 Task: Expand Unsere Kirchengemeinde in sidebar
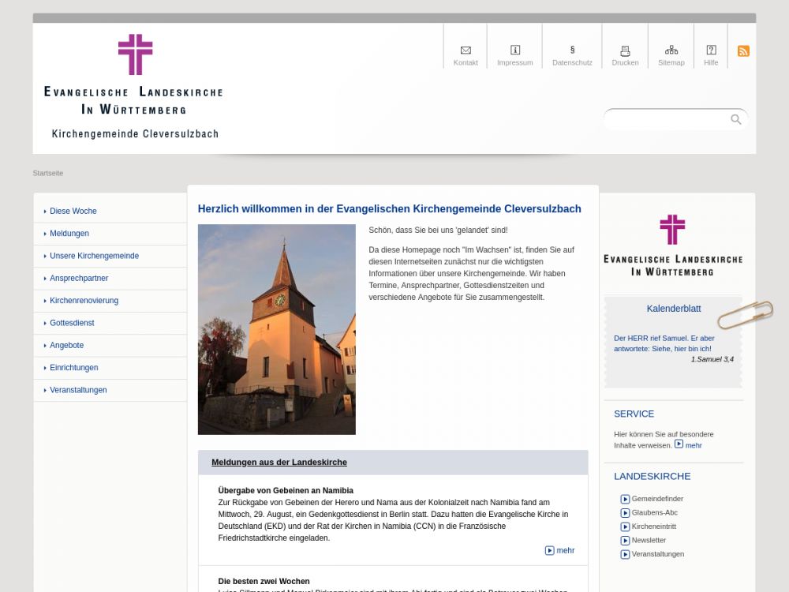point(94,256)
